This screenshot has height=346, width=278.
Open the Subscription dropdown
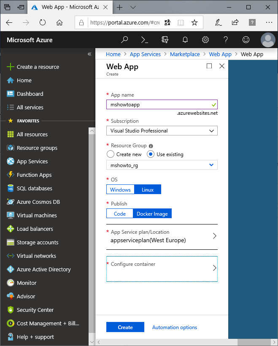(162, 131)
